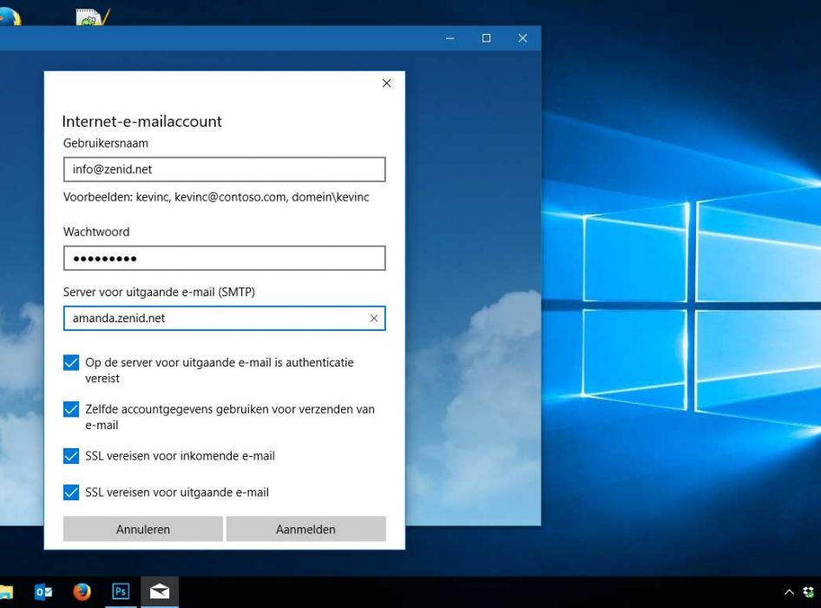Toggle Zelfde accountgegevens gebruiken checkbox
This screenshot has height=608, width=821.
[71, 409]
